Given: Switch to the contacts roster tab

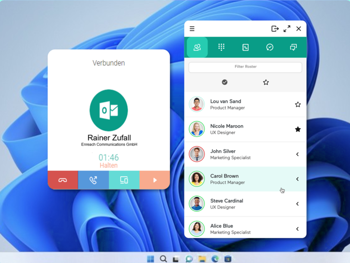Looking at the screenshot, I should click(x=197, y=48).
